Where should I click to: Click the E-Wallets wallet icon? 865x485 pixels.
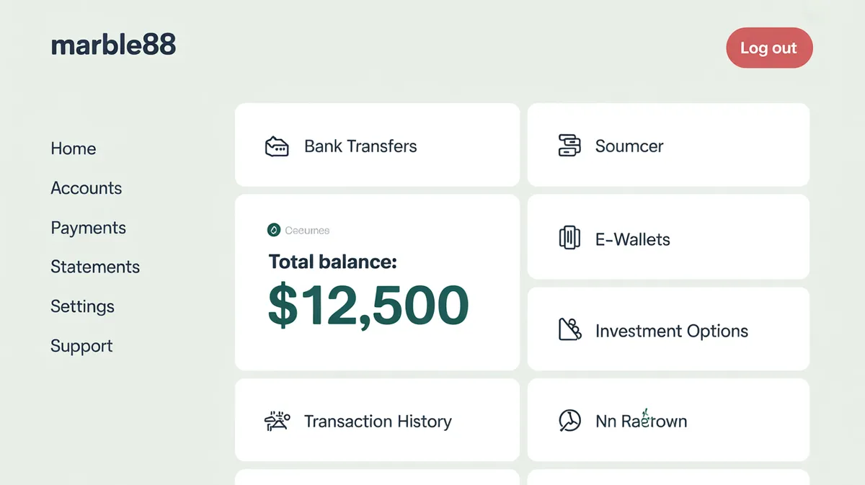569,239
